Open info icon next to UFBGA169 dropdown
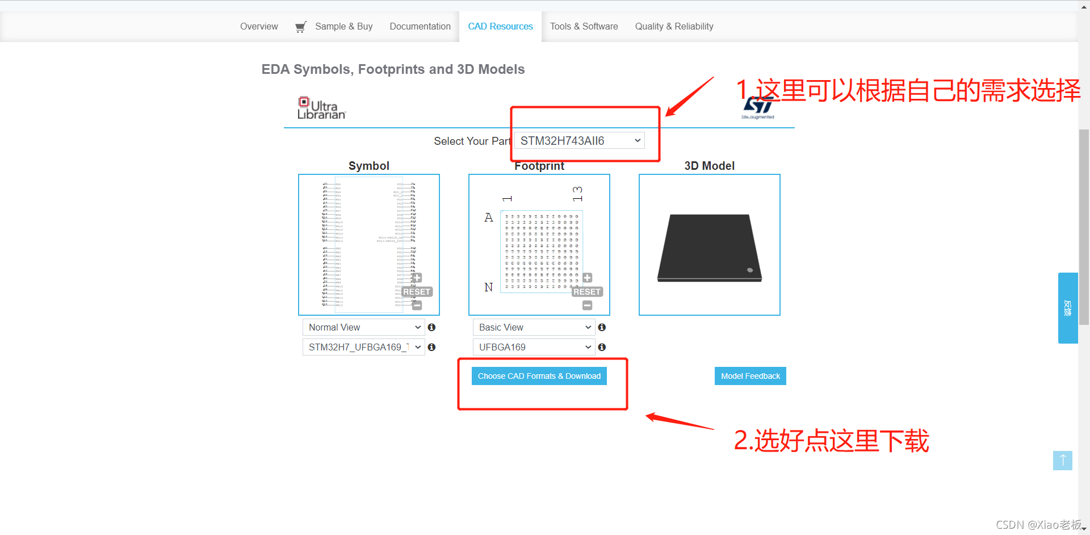The height and width of the screenshot is (535, 1090). point(602,347)
